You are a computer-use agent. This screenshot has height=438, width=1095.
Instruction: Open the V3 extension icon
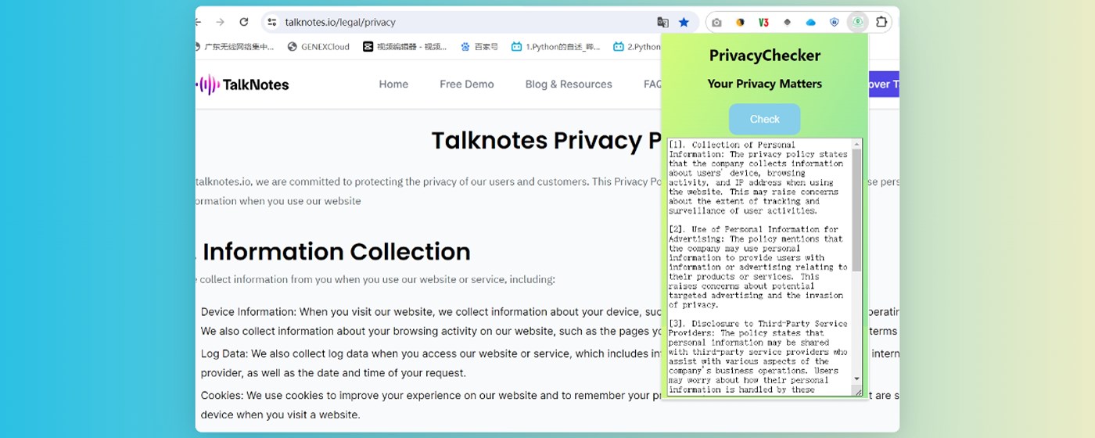(763, 23)
